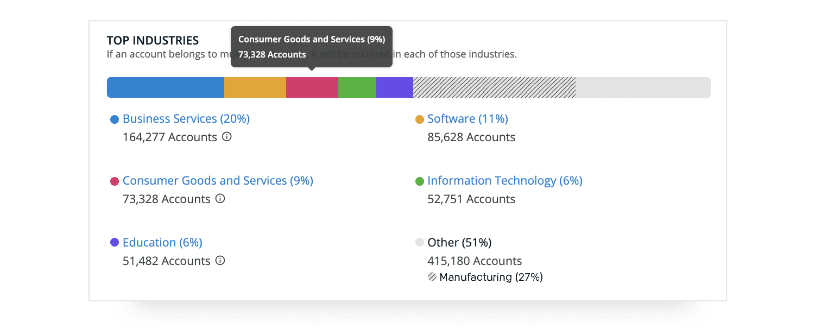The image size is (815, 328).
Task: Click the hatched Manufacturing section of the bar
Action: pos(494,87)
